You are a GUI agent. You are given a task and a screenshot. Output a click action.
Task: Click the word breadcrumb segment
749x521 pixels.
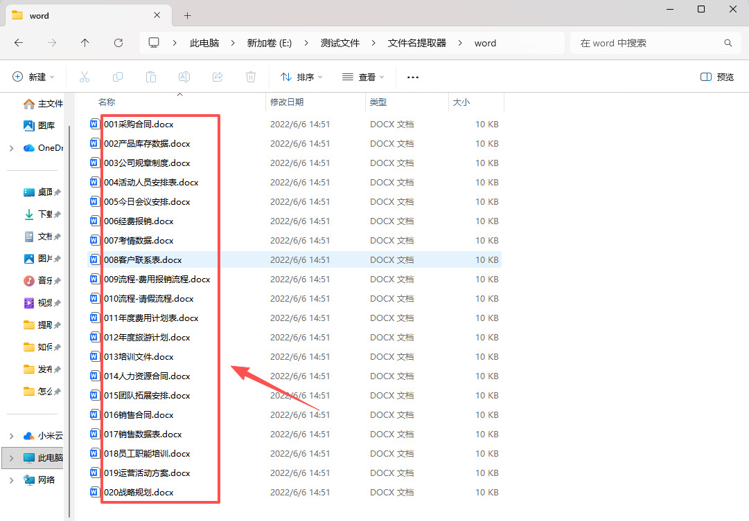pyautogui.click(x=485, y=43)
